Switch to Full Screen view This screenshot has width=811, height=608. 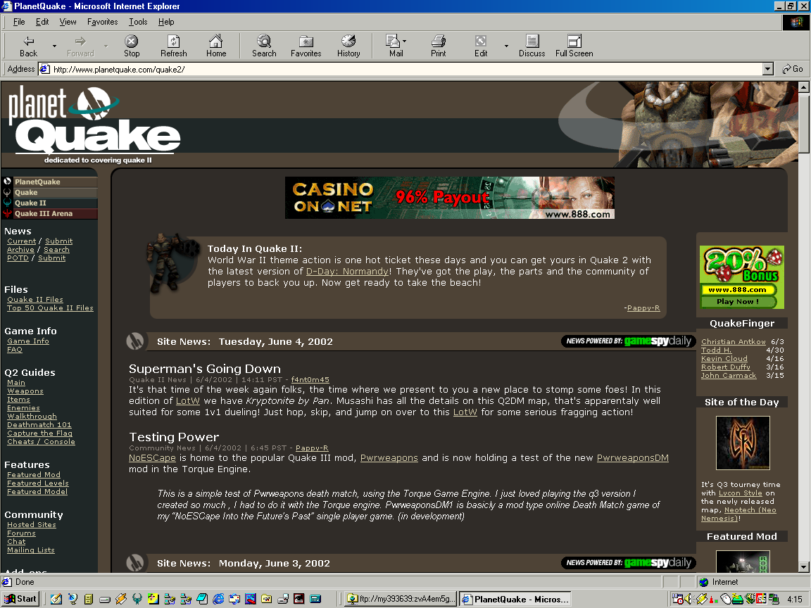point(574,42)
